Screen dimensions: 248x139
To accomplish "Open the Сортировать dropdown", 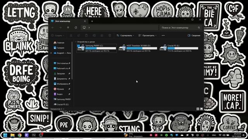I will (125, 36).
